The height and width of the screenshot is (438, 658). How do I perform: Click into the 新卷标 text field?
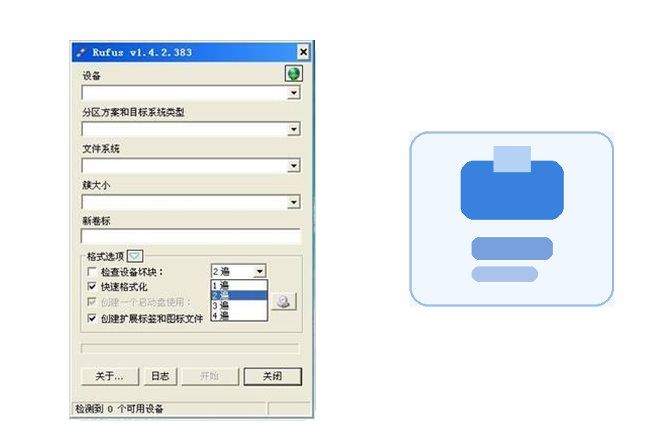191,237
